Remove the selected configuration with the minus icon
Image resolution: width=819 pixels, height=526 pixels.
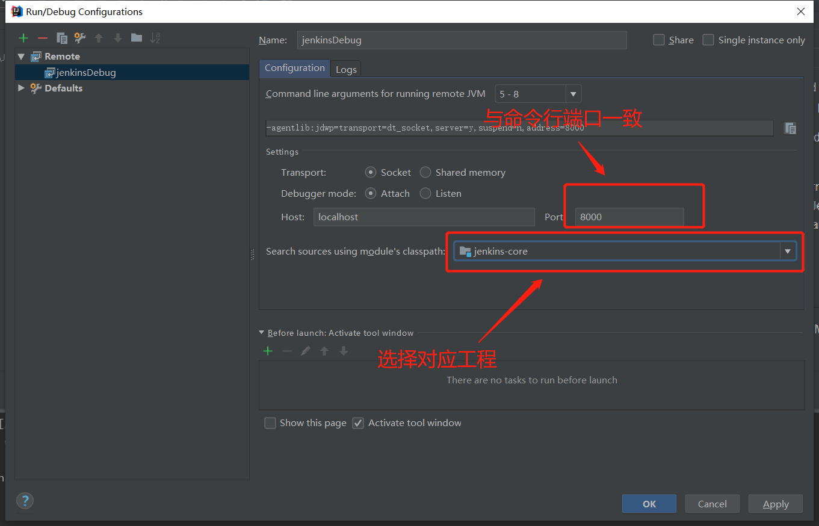click(x=42, y=38)
